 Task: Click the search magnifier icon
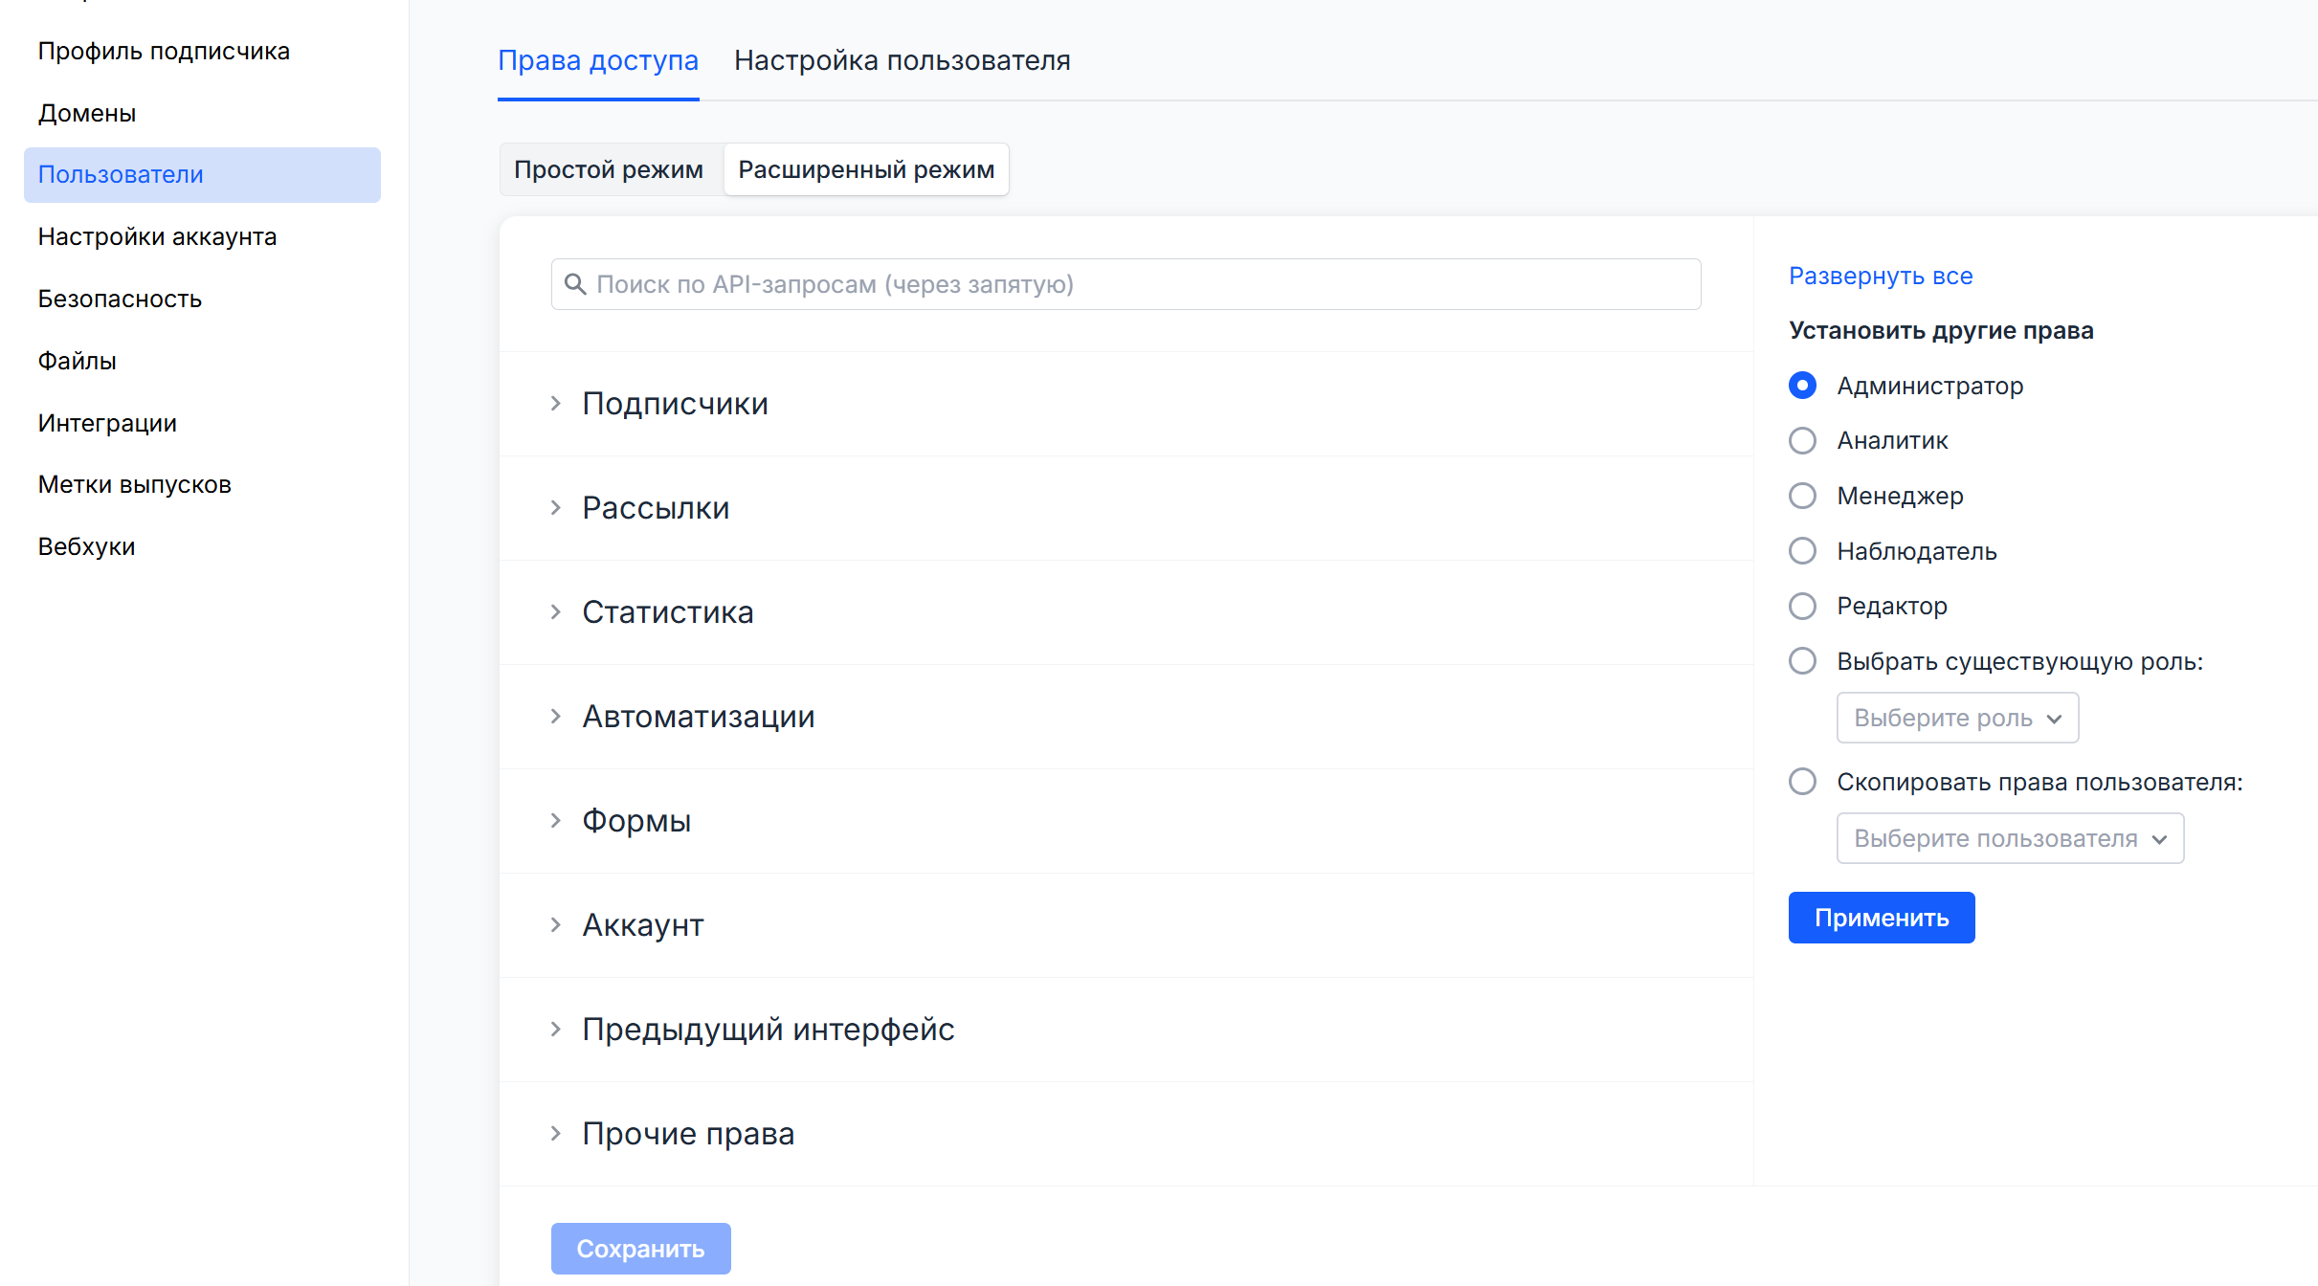(575, 284)
